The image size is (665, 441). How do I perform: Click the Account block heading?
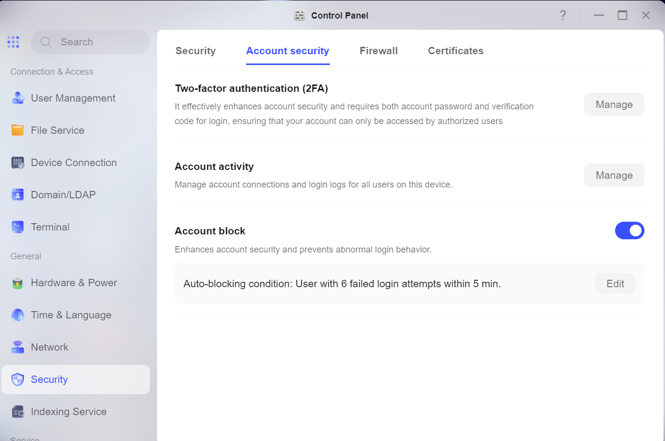[210, 231]
